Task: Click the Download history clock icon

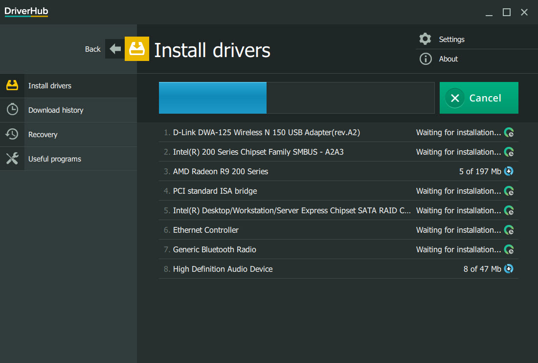Action: click(12, 109)
